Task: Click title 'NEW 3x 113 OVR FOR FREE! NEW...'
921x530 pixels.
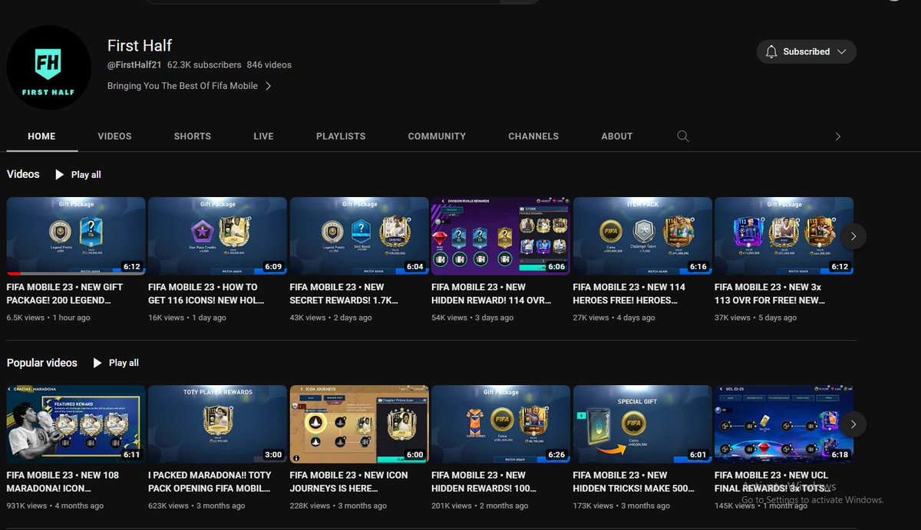Action: pos(769,294)
